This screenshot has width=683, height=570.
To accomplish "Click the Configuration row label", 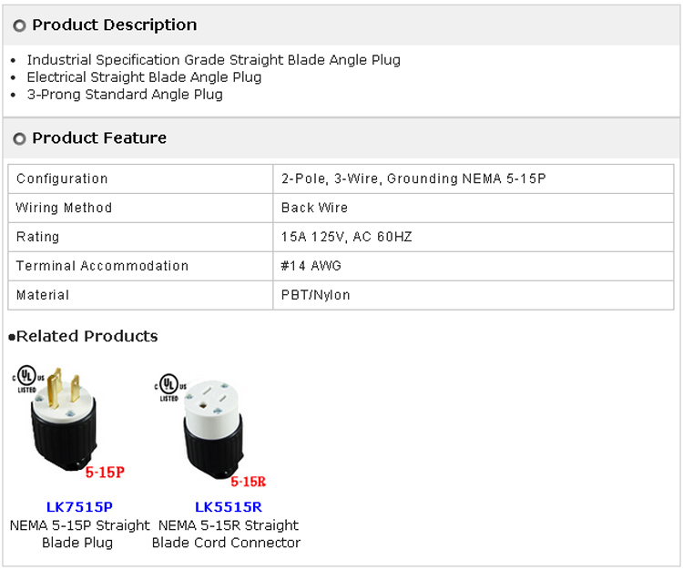I will (62, 179).
